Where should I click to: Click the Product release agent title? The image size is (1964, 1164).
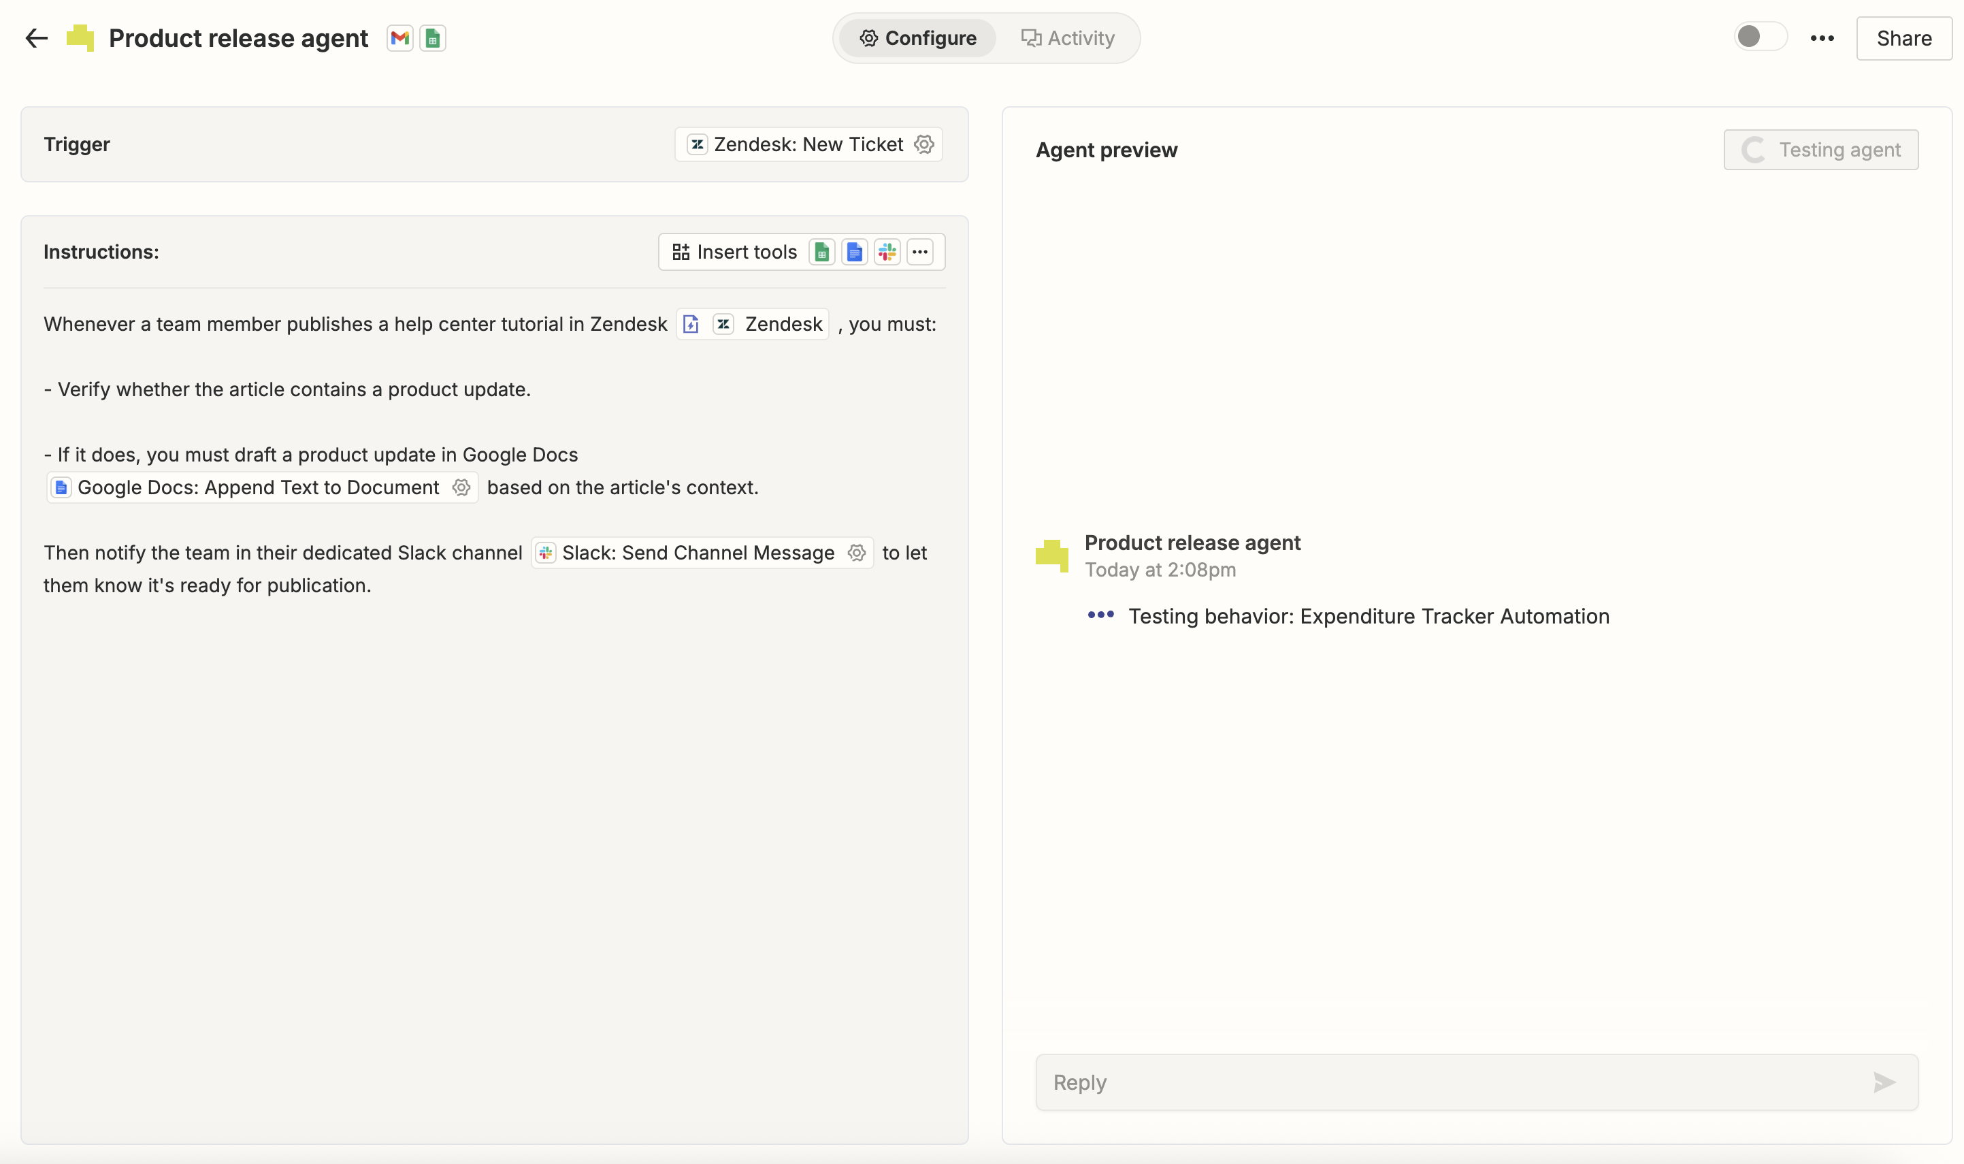tap(238, 37)
